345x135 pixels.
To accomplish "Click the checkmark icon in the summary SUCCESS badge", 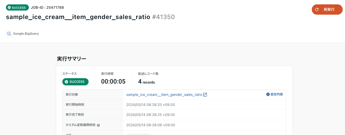I will click(66, 82).
